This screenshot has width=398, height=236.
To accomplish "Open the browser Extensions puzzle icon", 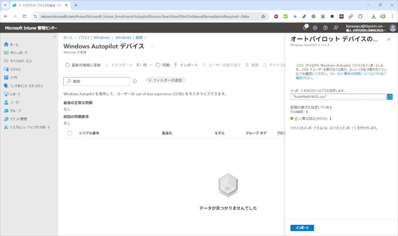I will click(360, 16).
